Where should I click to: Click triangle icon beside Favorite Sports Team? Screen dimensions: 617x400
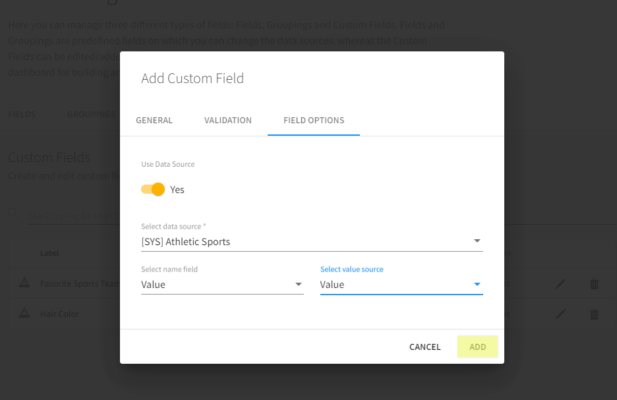pos(24,283)
